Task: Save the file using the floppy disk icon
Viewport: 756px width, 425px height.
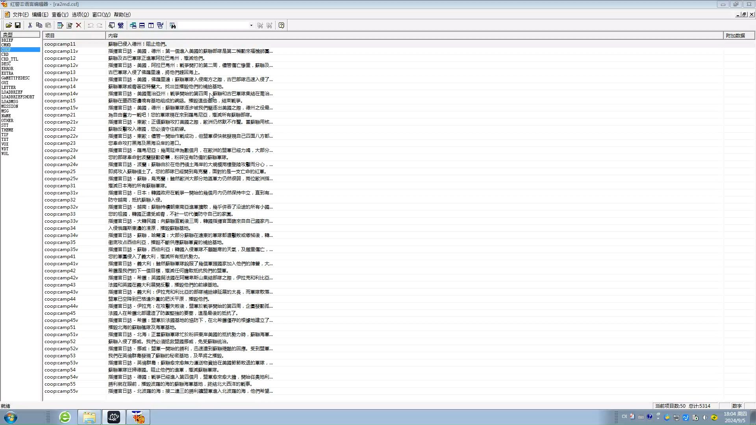Action: [18, 25]
